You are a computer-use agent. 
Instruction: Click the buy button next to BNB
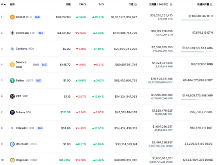tap(44, 65)
